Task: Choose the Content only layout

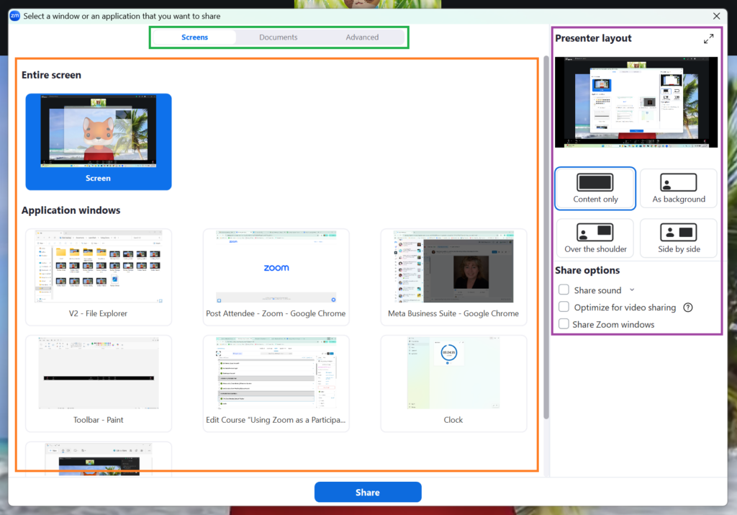Action: point(595,188)
